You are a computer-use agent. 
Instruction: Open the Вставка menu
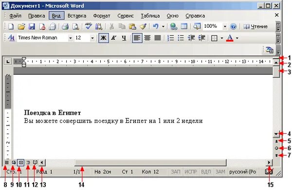[x=77, y=16]
